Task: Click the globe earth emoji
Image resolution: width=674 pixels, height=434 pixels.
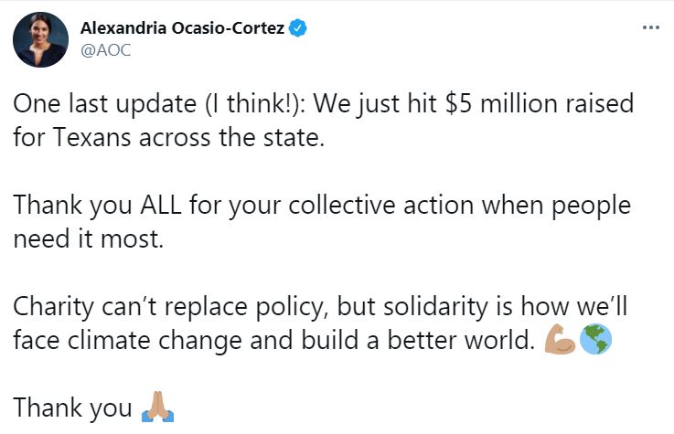Action: 595,339
